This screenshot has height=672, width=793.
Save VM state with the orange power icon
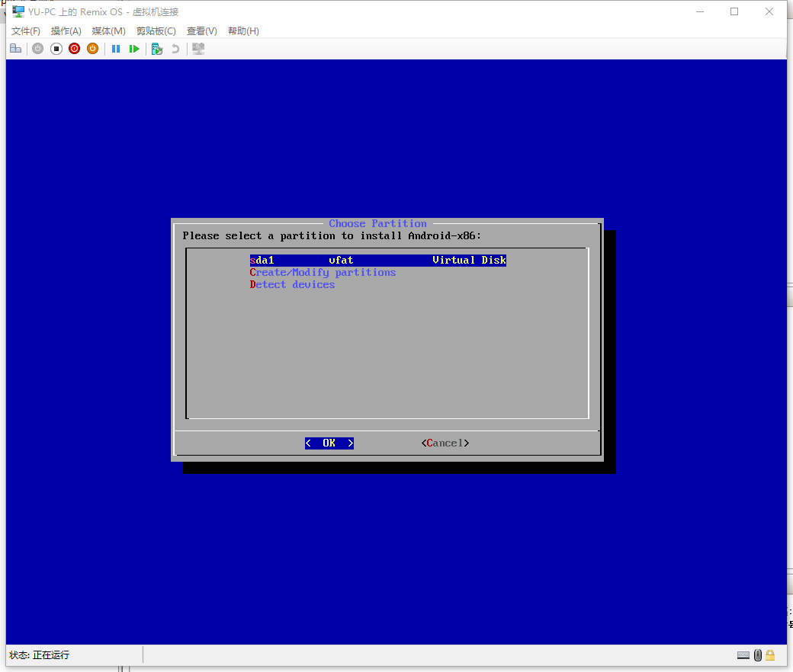92,49
